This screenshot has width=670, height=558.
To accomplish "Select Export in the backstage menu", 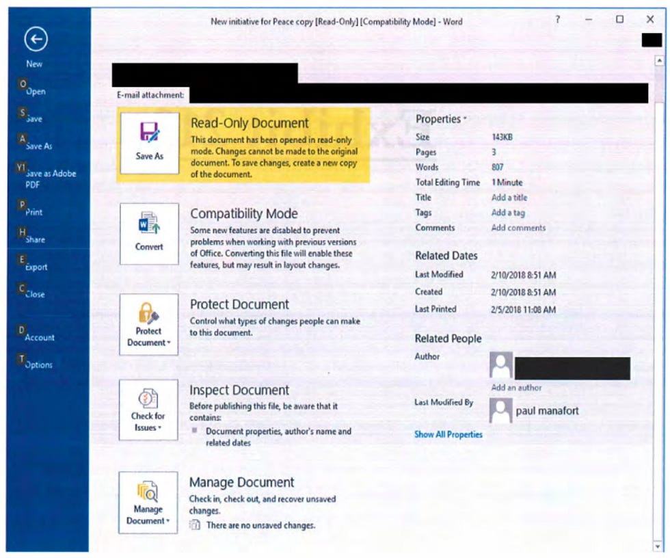I will click(x=36, y=267).
